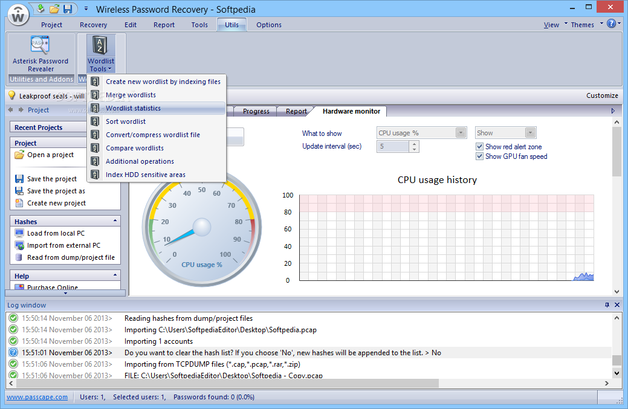Click the icon beside Sort wordlist entry
The height and width of the screenshot is (409, 628).
coord(95,121)
